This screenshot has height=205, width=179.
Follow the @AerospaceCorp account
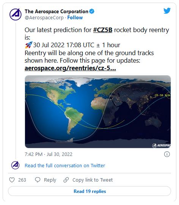coord(75,17)
